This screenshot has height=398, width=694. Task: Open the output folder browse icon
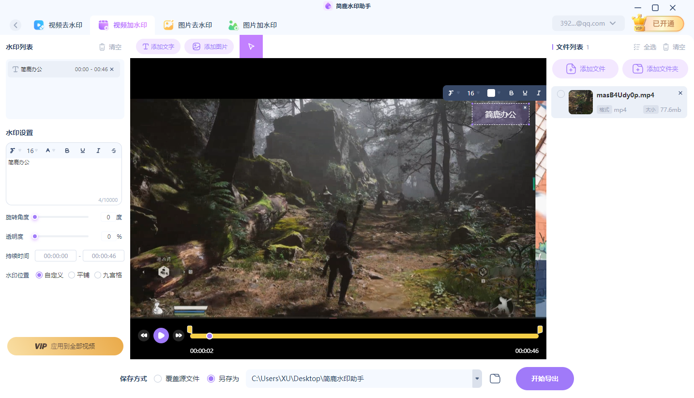pyautogui.click(x=495, y=379)
